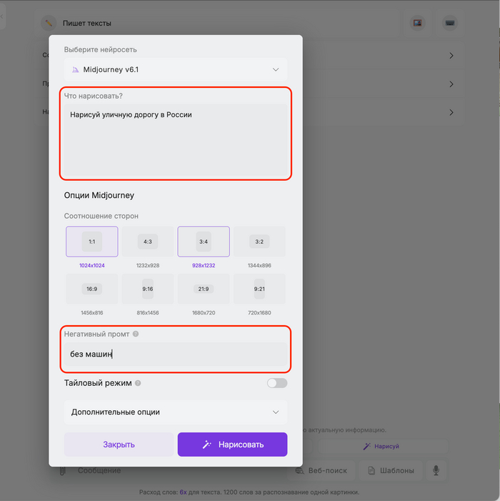Click the paperclip attachment icon
This screenshot has width=500, height=501.
pos(63,470)
